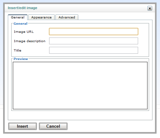Click inside the empty Preview box
Viewport: 160px width, 138px height.
tap(80, 86)
